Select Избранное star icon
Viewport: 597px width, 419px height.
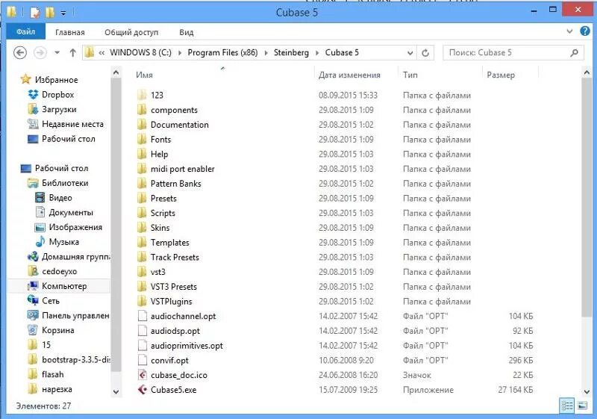click(x=25, y=79)
